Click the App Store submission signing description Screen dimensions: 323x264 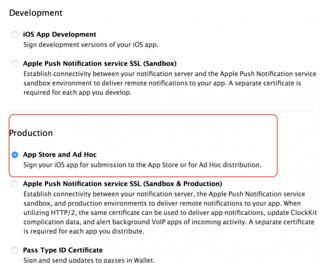pos(142,165)
